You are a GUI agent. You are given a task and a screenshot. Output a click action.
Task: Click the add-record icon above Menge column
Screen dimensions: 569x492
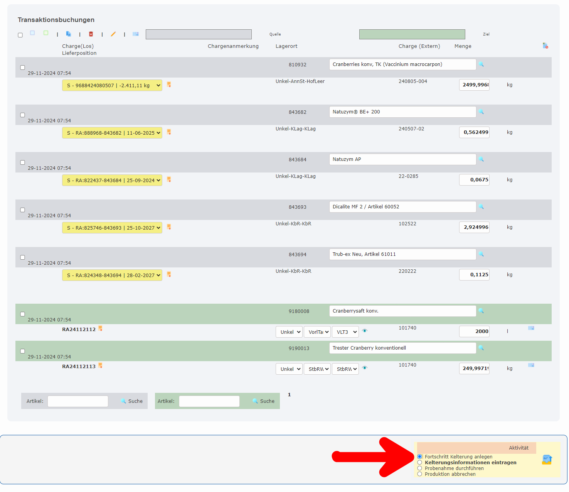(545, 45)
